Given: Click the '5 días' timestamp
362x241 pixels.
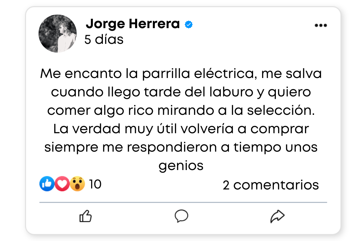Looking at the screenshot, I should click(x=104, y=39).
